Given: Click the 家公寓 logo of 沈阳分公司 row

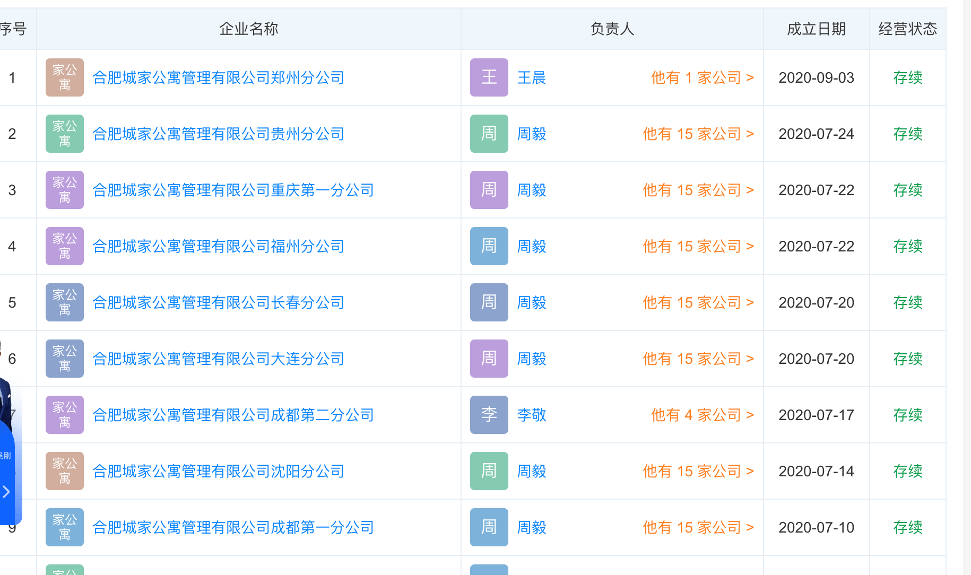Looking at the screenshot, I should click(x=65, y=471).
